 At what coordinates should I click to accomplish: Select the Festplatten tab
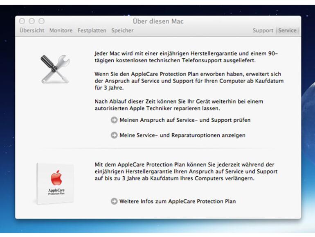tap(92, 30)
